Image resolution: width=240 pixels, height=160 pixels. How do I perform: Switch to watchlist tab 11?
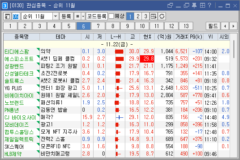(157, 26)
